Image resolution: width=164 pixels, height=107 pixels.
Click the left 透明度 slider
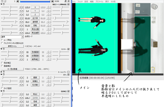[9, 22]
